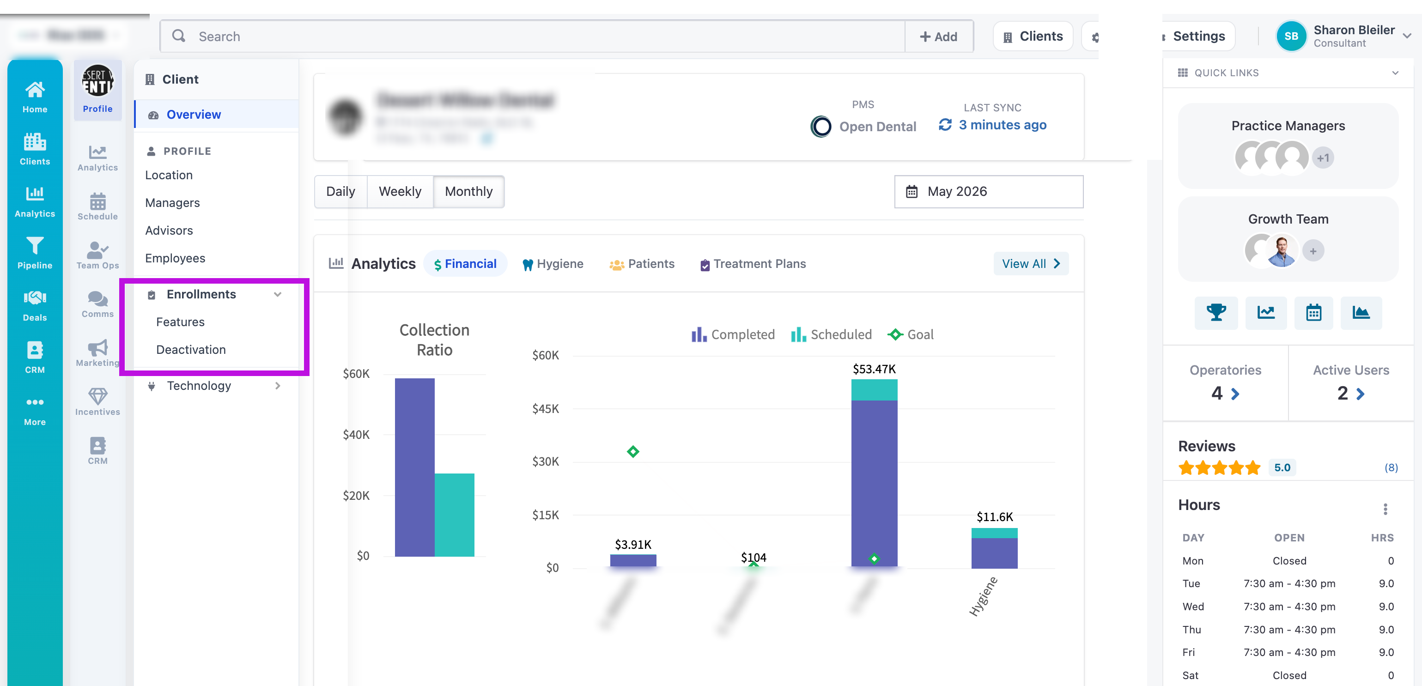This screenshot has width=1422, height=686.
Task: Open the calendar quick action
Action: pos(1314,312)
